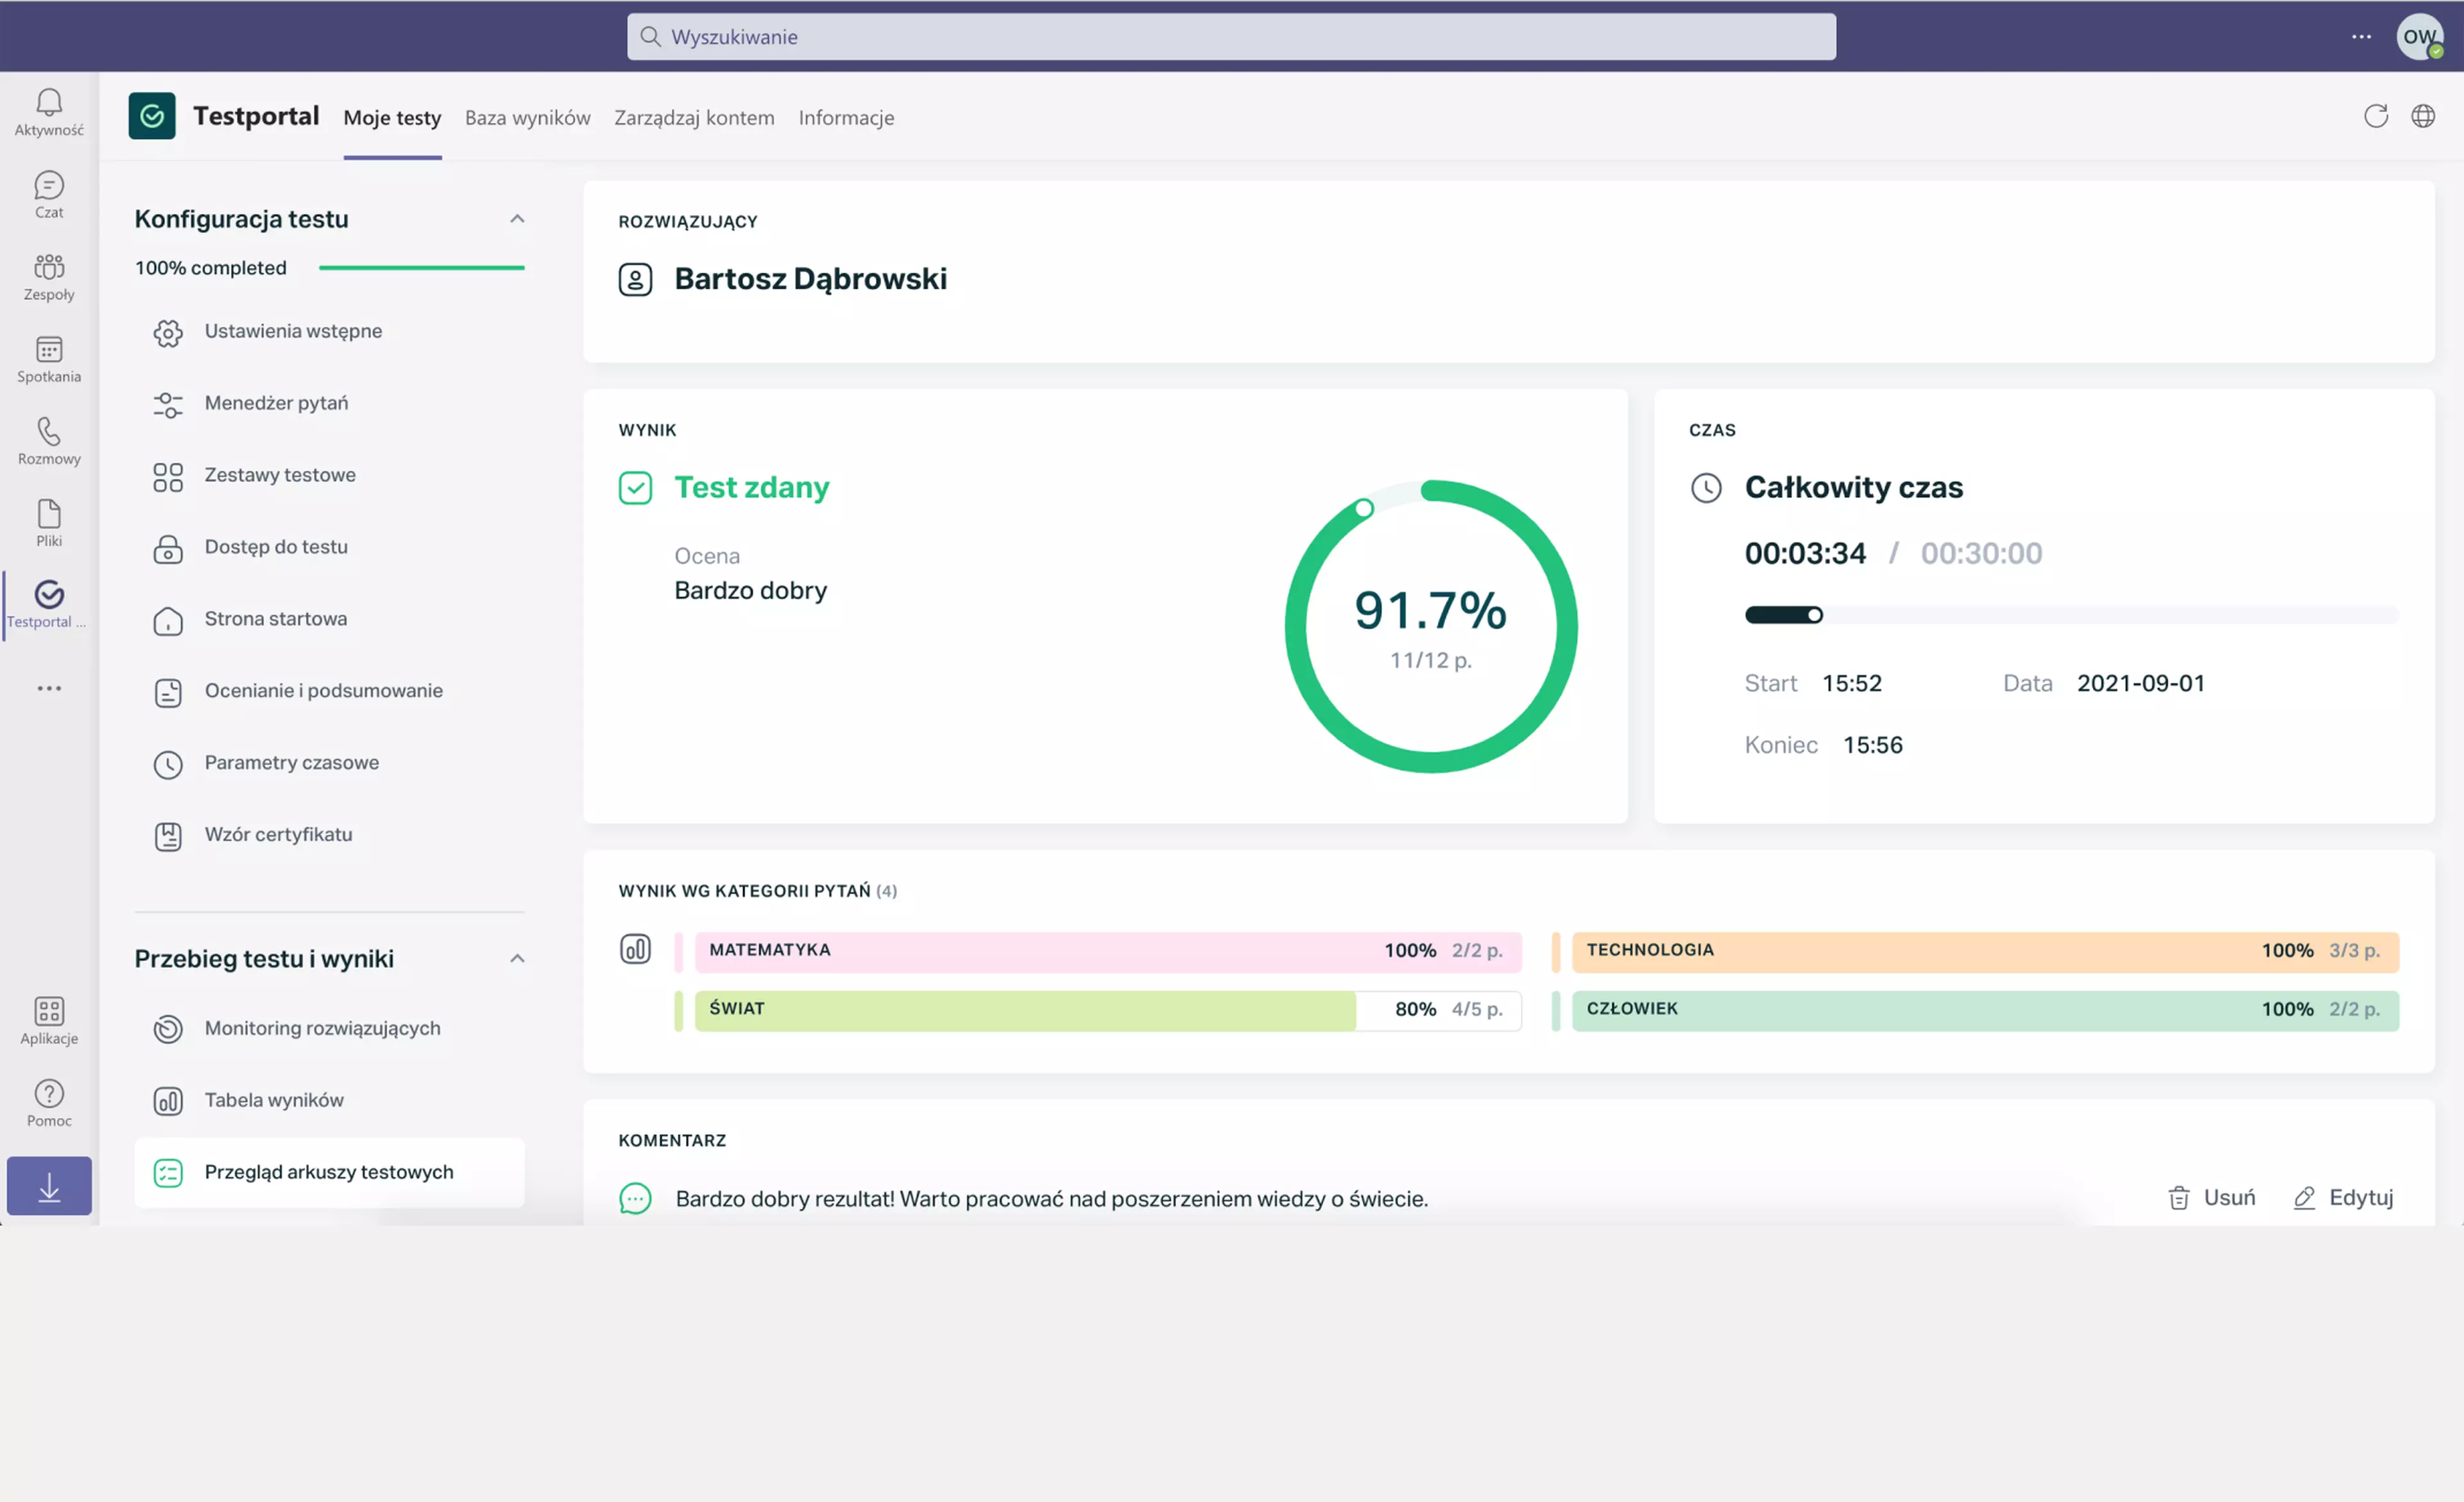Click the download button in the sidebar
Image resolution: width=2464 pixels, height=1502 pixels.
coord(49,1186)
